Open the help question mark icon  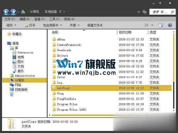point(170,25)
